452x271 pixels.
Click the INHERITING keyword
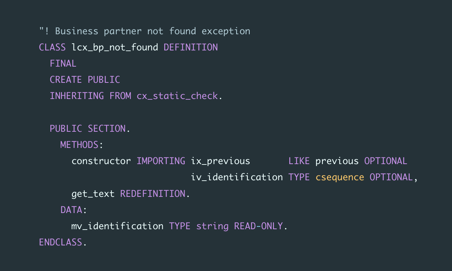click(x=77, y=96)
